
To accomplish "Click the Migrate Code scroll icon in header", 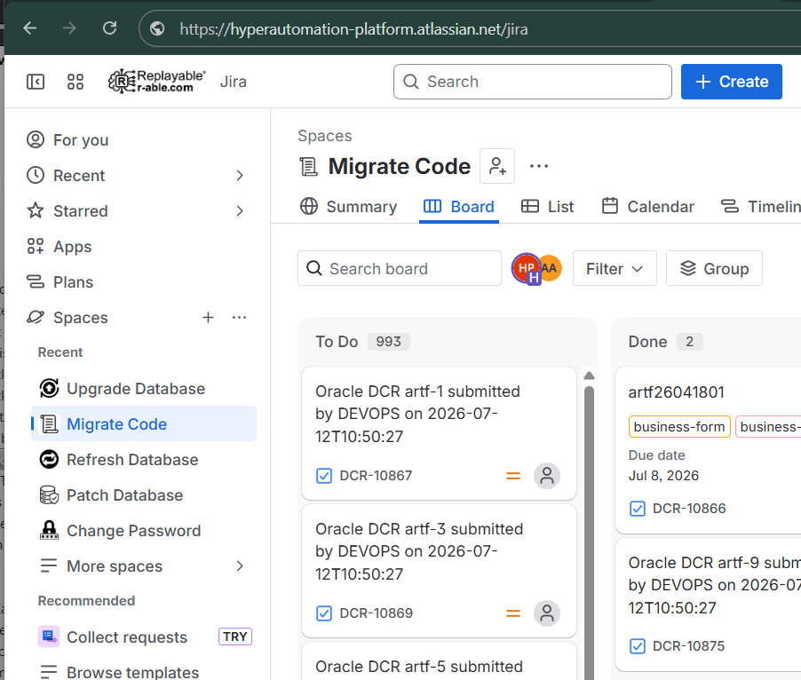I will [308, 166].
